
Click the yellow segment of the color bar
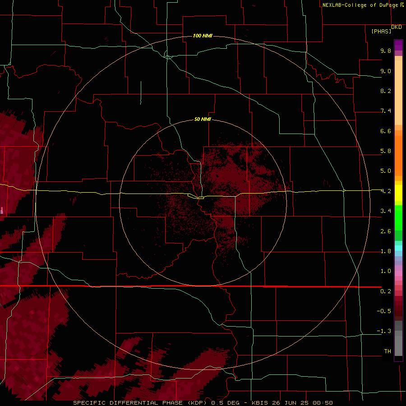[398, 193]
